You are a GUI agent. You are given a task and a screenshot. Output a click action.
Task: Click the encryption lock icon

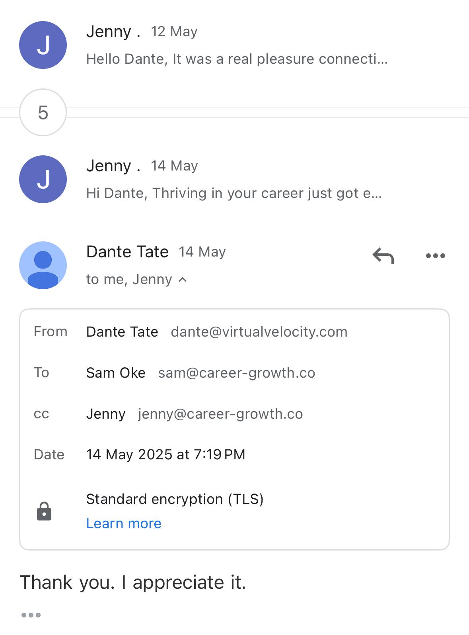44,511
